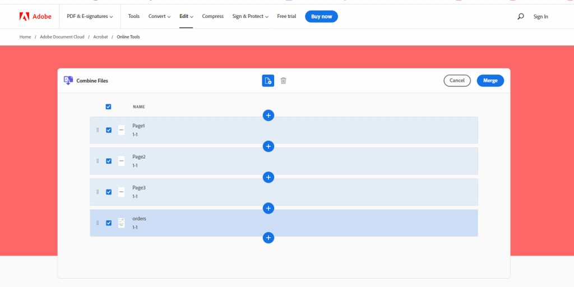Uncheck the orders file checkbox

(x=109, y=223)
